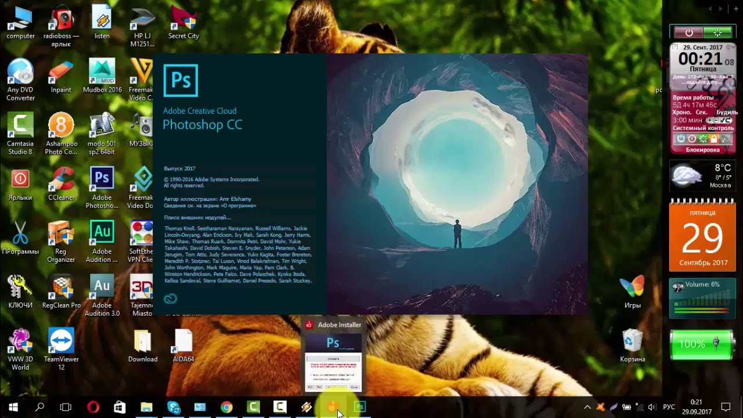Screen dimensions: 743x418
Task: Click the …задайте дату… link
Action: point(702,82)
